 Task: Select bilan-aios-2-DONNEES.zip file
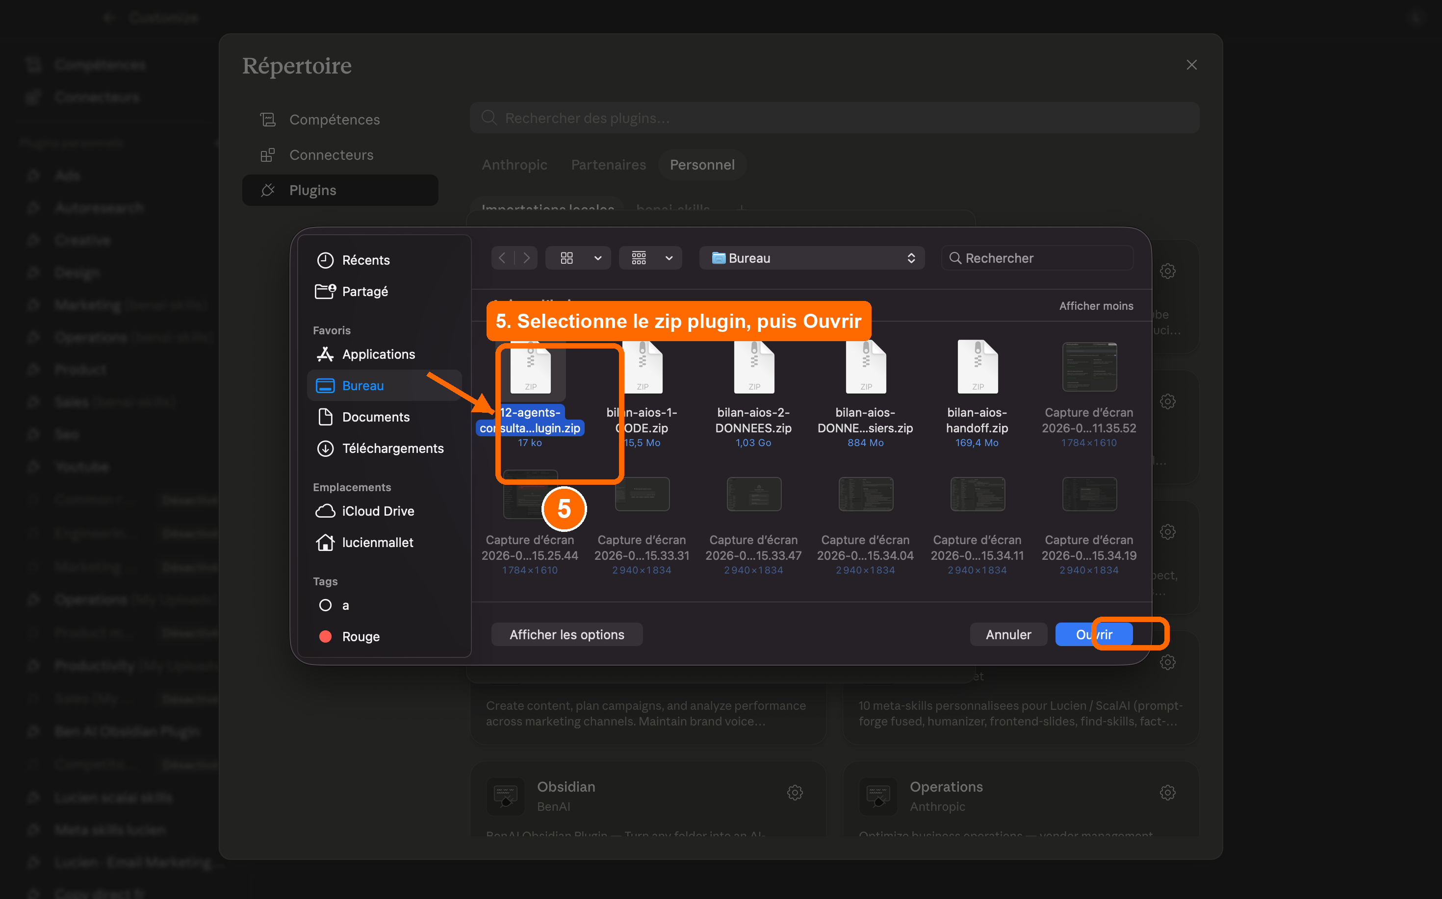click(x=754, y=393)
